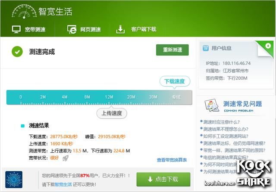The height and width of the screenshot is (192, 276).
Task: Click the download tray icon for 客户端下载
Action: 120,29
